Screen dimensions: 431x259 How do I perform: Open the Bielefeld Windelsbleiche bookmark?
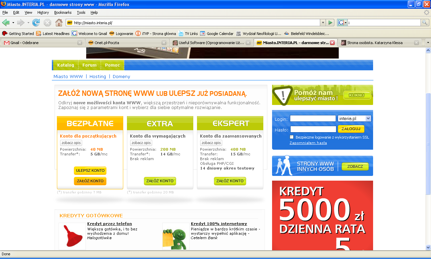click(306, 34)
